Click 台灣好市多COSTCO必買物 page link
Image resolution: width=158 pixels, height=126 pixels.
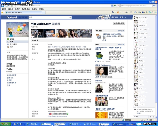(112, 34)
